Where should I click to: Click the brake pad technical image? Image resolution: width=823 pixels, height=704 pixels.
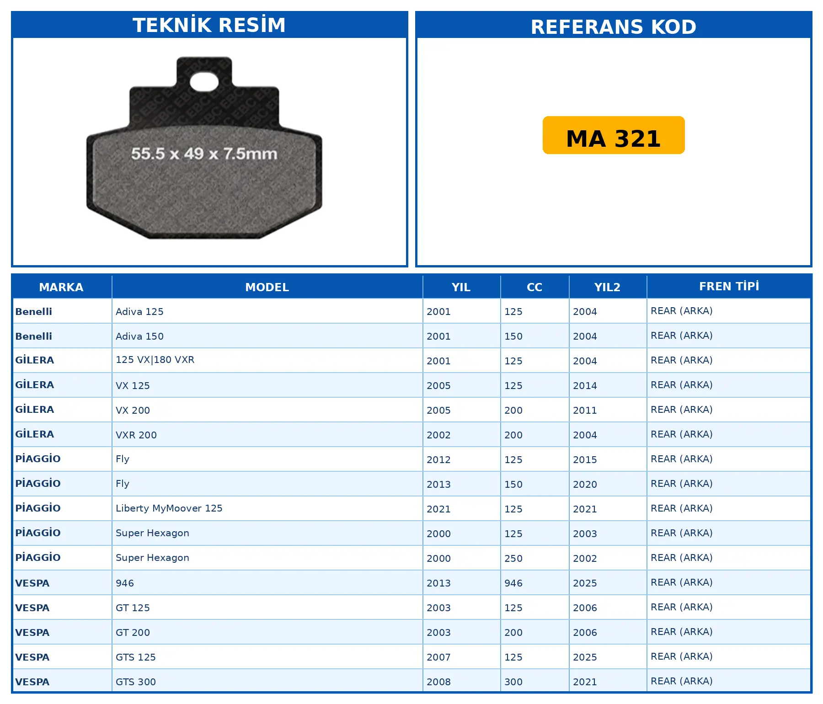[204, 148]
